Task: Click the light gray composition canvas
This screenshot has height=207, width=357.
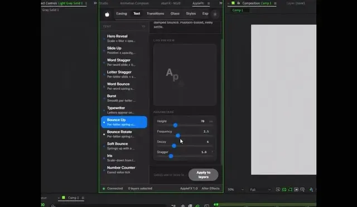Action: point(283,100)
